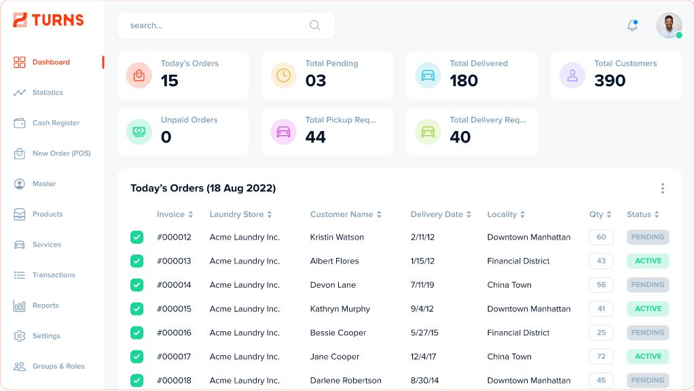View Transactions in the sidebar
The width and height of the screenshot is (694, 391).
pyautogui.click(x=52, y=275)
